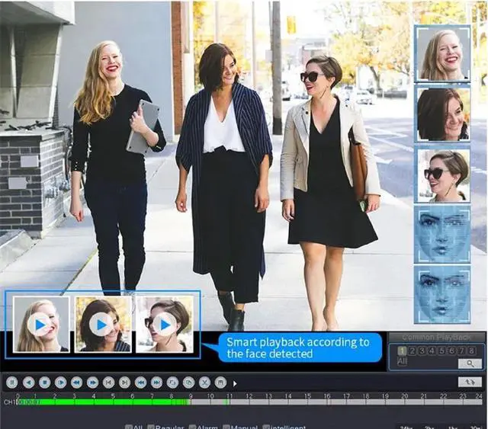Open the Common PlayBack dropdown
The height and width of the screenshot is (429, 488).
tap(436, 338)
